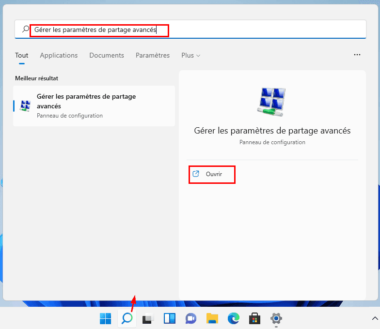
Task: Switch to the Paramètres tab
Action: (x=153, y=55)
